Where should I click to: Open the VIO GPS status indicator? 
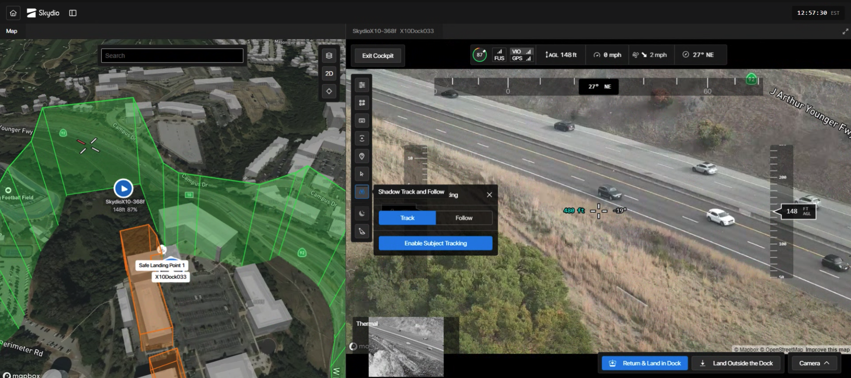point(522,55)
